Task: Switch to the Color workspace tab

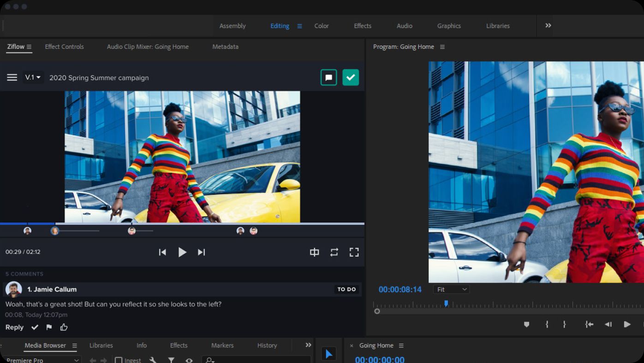Action: tap(322, 26)
